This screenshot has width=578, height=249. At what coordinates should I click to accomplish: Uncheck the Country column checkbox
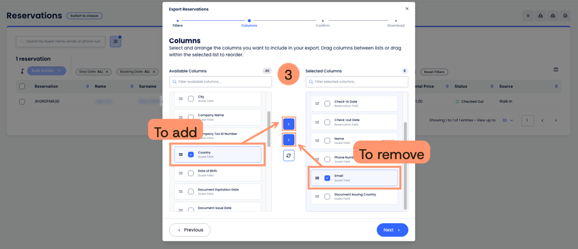tap(191, 154)
